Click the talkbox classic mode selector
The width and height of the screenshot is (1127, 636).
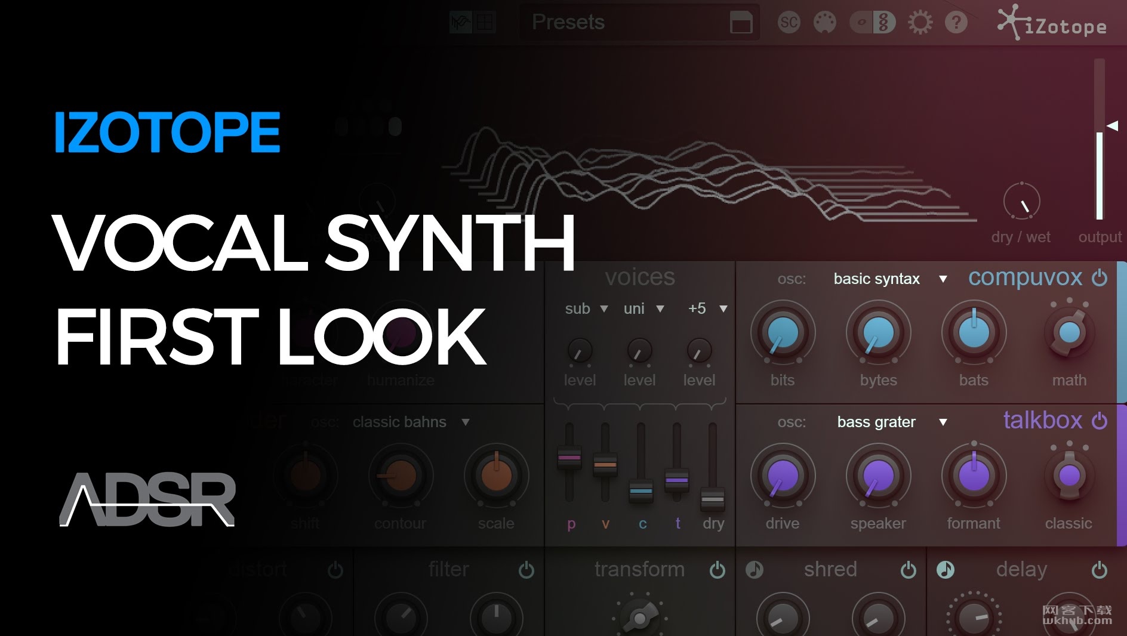pyautogui.click(x=1069, y=475)
